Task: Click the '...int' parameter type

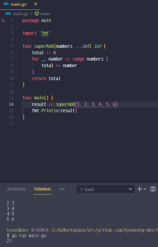Action: [83, 46]
